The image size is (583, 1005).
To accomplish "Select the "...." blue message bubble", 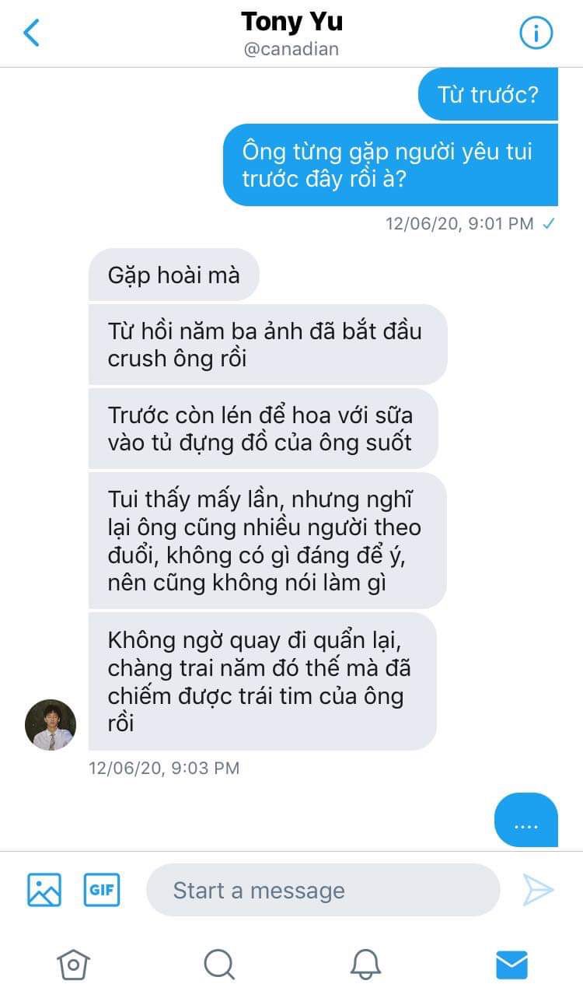I will pyautogui.click(x=526, y=820).
